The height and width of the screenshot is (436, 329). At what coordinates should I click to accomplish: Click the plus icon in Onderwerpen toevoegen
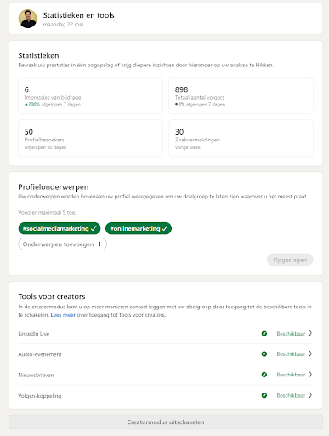(x=99, y=244)
